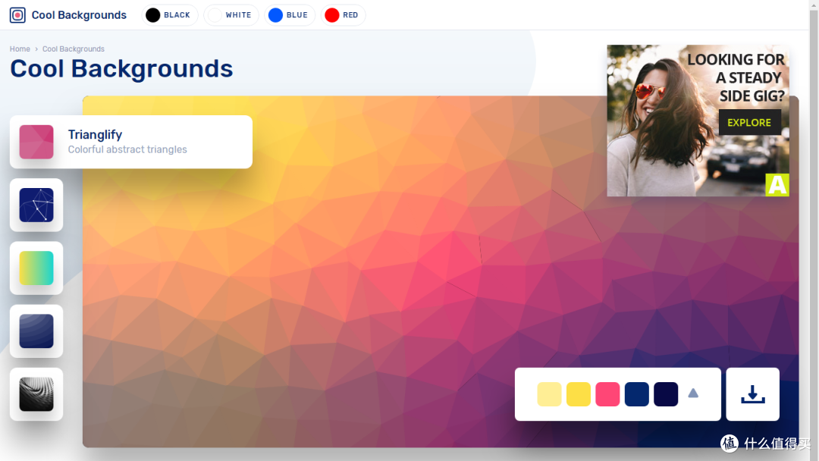Choose the navy layered topography background
The width and height of the screenshot is (819, 461).
36,331
